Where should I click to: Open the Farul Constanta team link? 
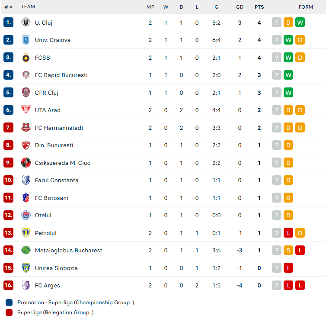[57, 180]
